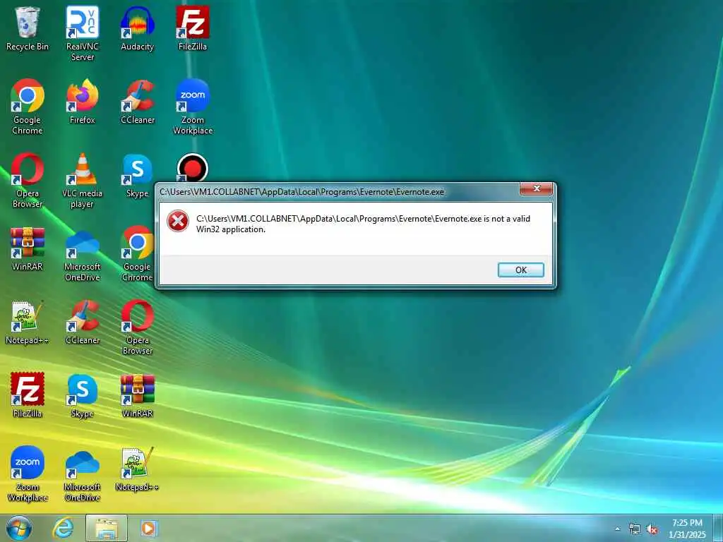This screenshot has width=723, height=542.
Task: Click the dialog title bar path text
Action: coord(302,192)
